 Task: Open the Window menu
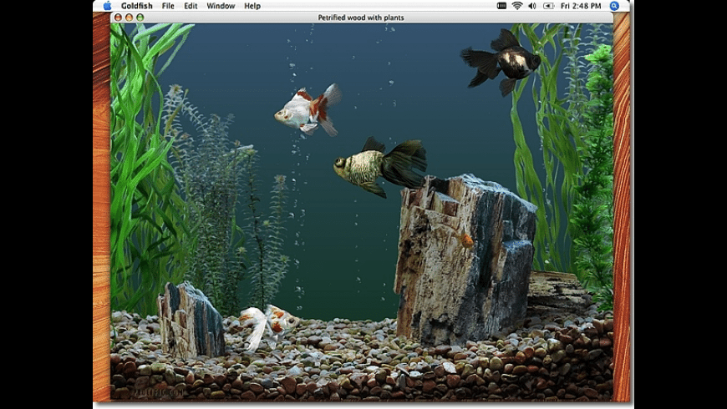click(221, 6)
